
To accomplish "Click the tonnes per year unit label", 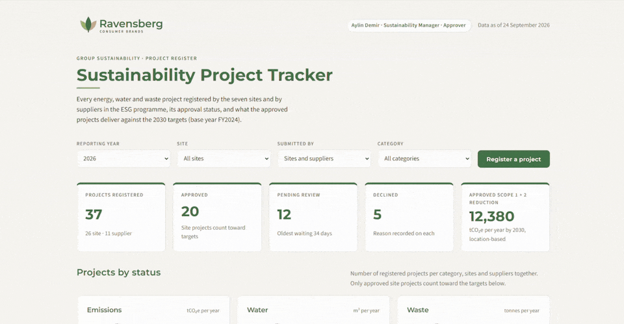I will [x=522, y=311].
